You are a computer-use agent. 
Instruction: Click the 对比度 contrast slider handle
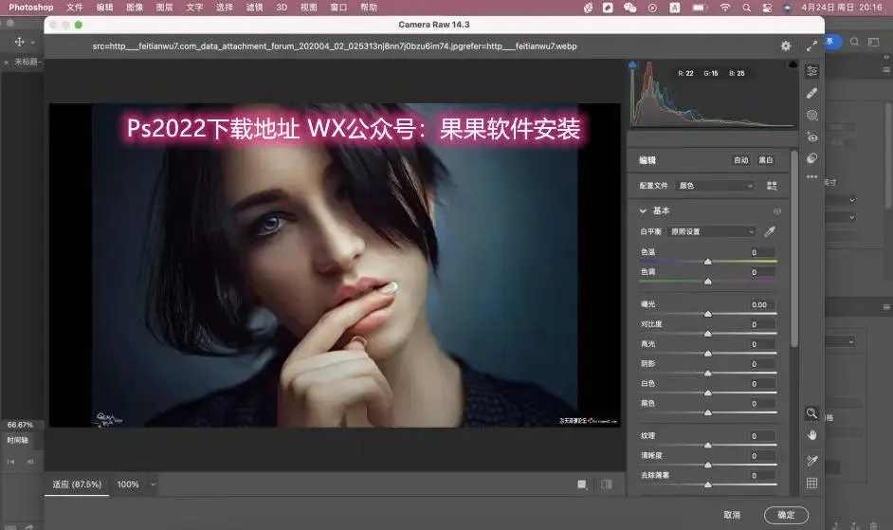[x=708, y=334]
